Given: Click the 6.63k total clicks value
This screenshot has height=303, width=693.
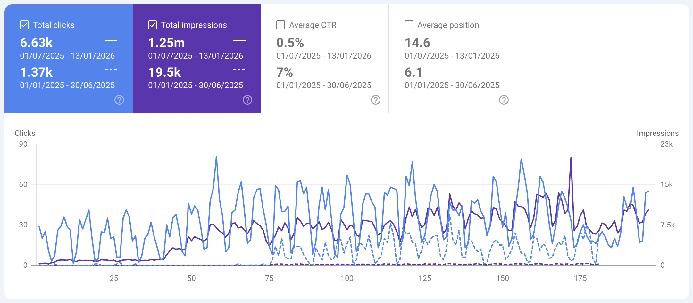Looking at the screenshot, I should pos(36,43).
